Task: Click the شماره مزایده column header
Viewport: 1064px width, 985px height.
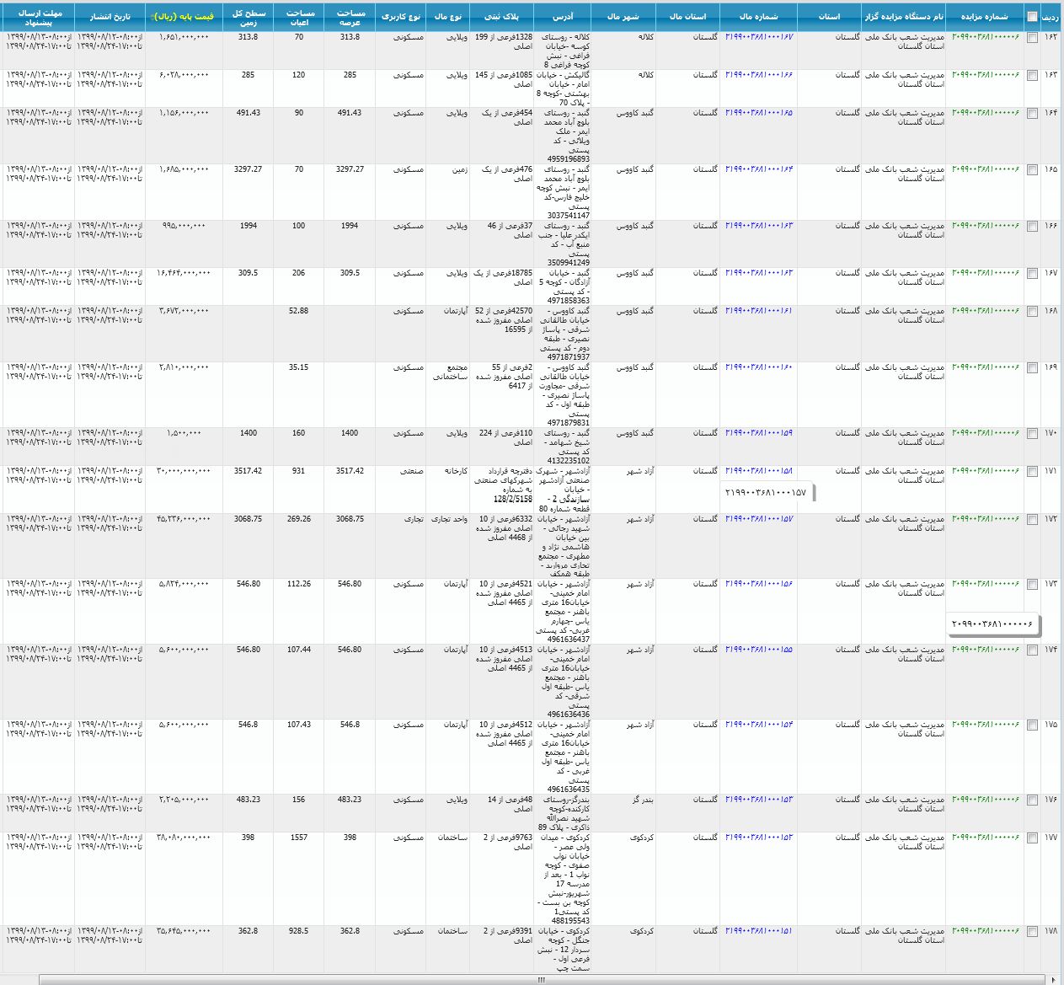Action: (984, 17)
